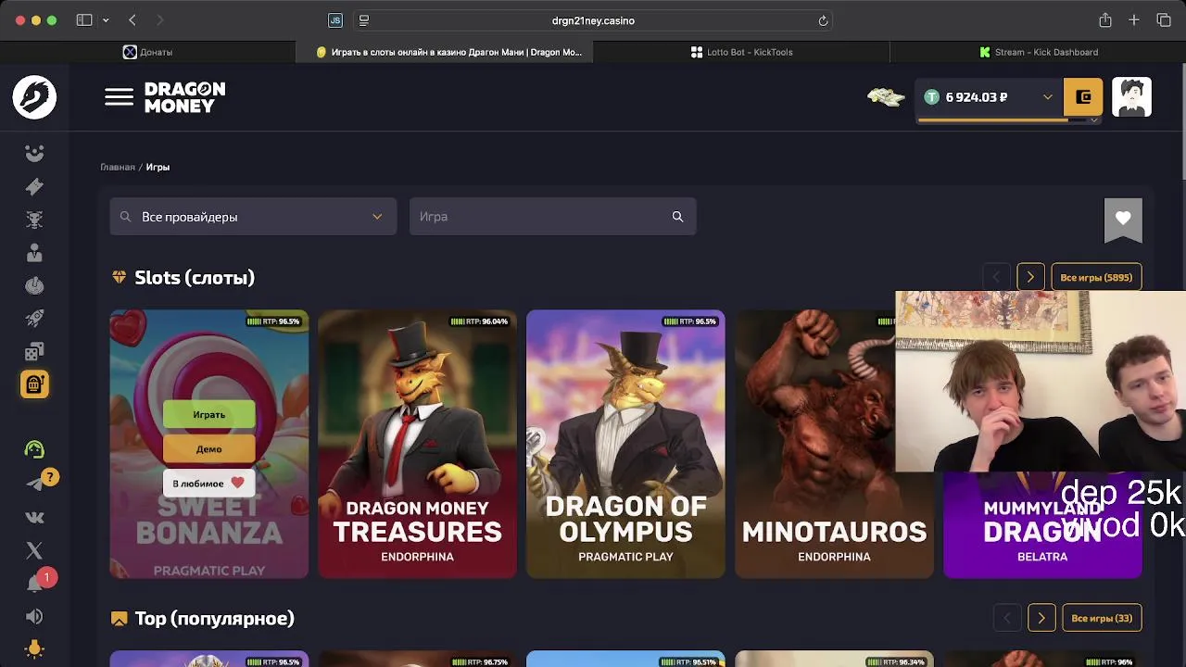Open Mummyland Dragon game card
The width and height of the screenshot is (1186, 667).
[x=1042, y=525]
